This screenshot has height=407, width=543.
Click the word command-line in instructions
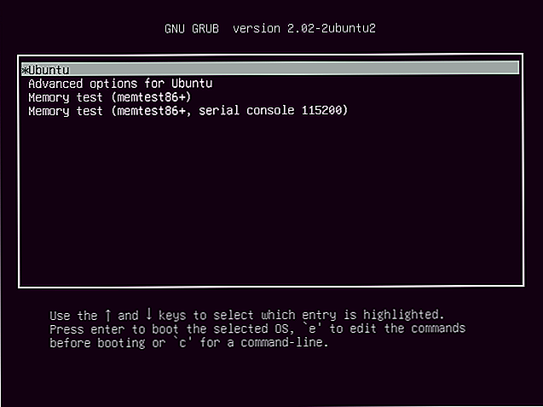pyautogui.click(x=282, y=342)
